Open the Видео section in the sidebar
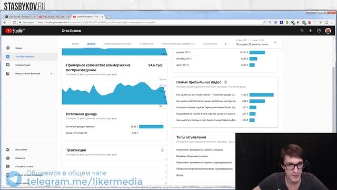 [19, 48]
